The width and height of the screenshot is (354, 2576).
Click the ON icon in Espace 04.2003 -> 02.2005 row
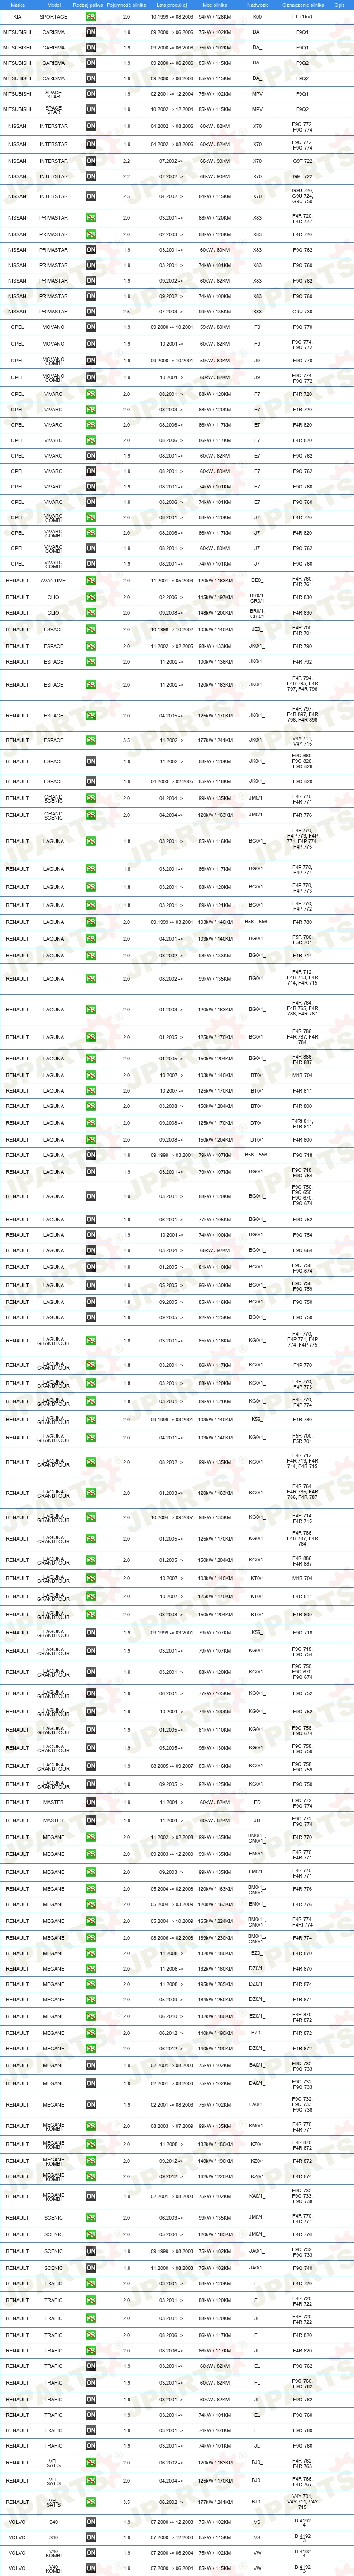click(x=91, y=782)
